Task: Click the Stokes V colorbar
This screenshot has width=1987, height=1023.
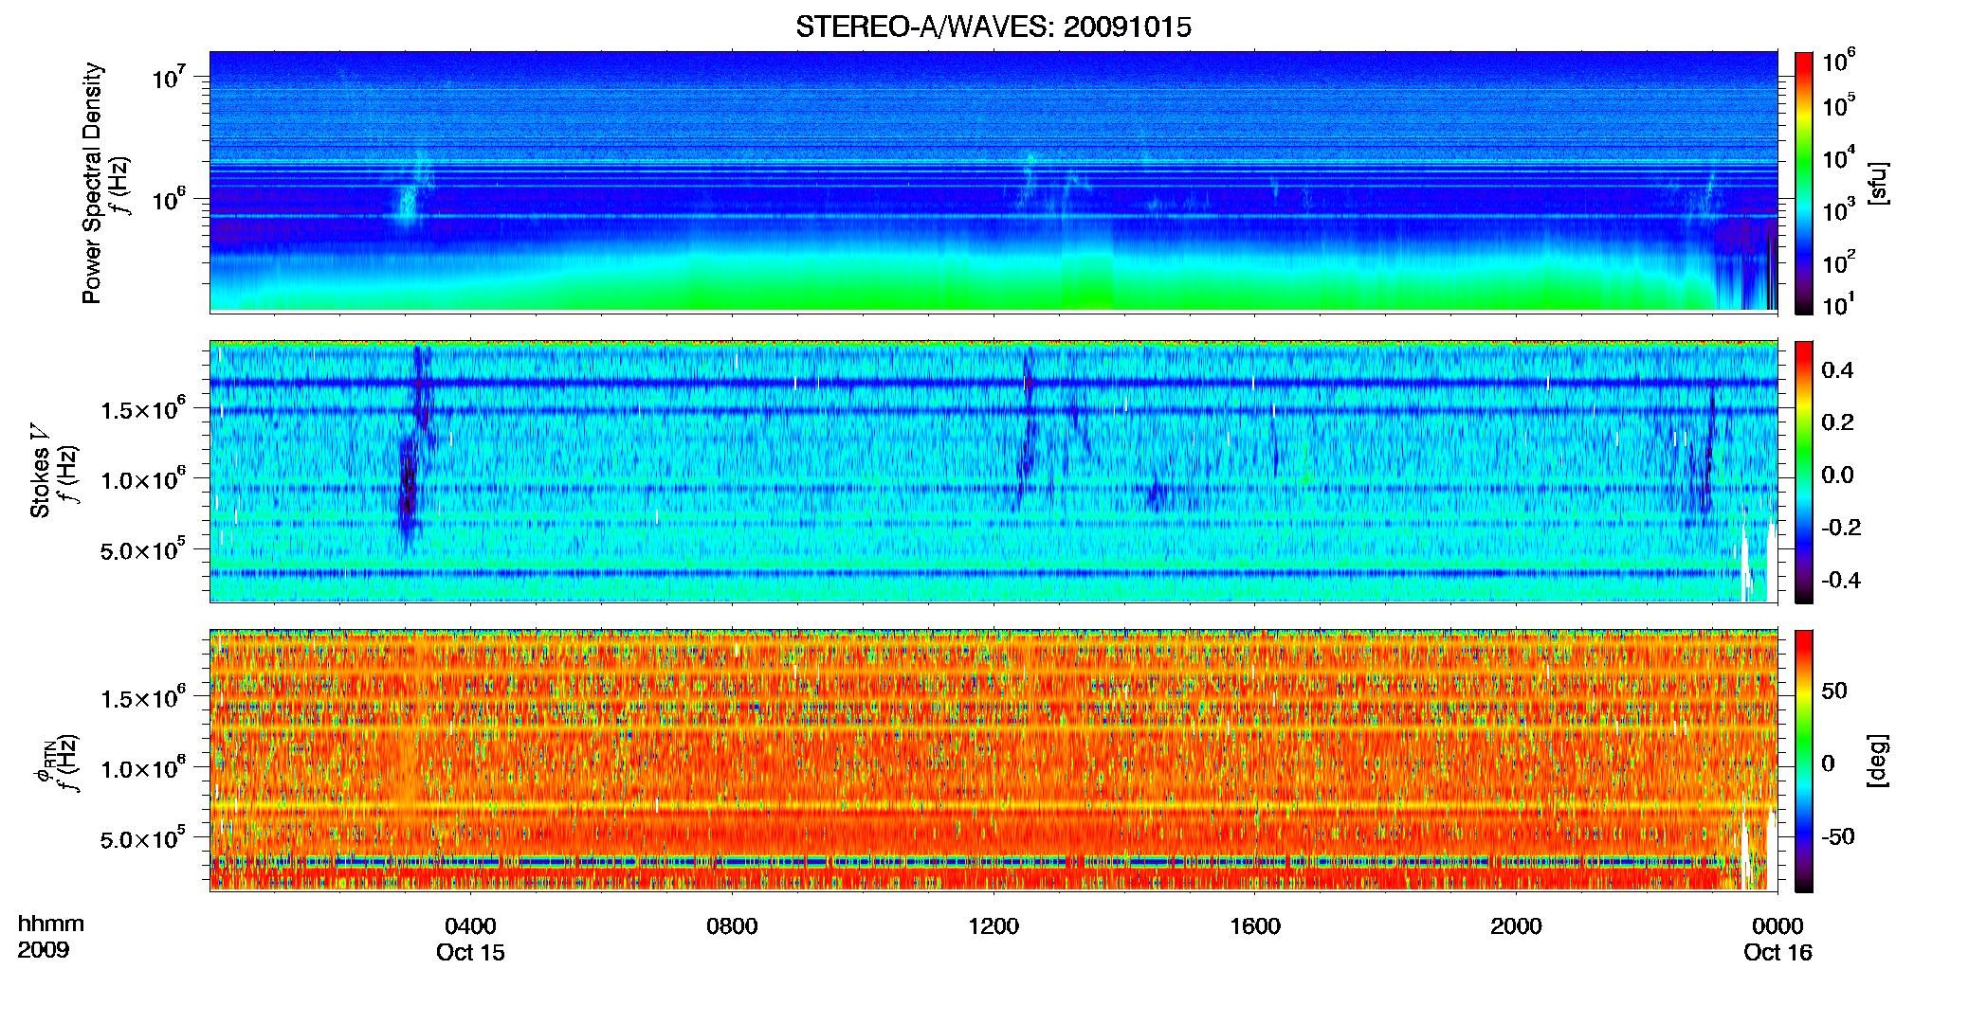Action: pos(1804,472)
